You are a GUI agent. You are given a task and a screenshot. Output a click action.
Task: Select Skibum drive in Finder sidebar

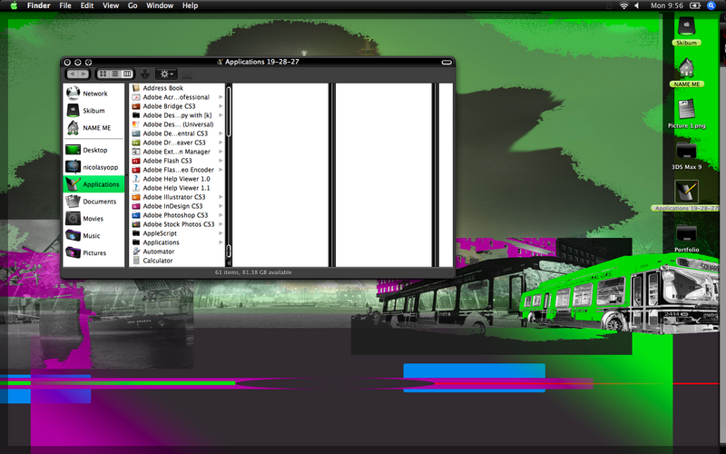[x=94, y=111]
